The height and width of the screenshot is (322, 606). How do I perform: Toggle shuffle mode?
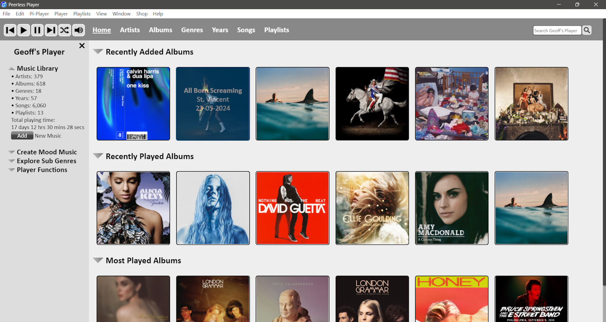65,30
